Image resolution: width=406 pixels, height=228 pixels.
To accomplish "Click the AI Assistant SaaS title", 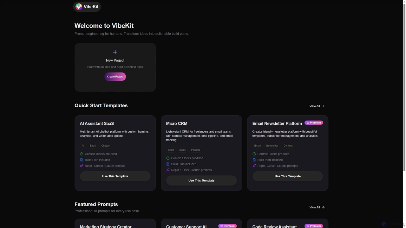I will (x=97, y=123).
